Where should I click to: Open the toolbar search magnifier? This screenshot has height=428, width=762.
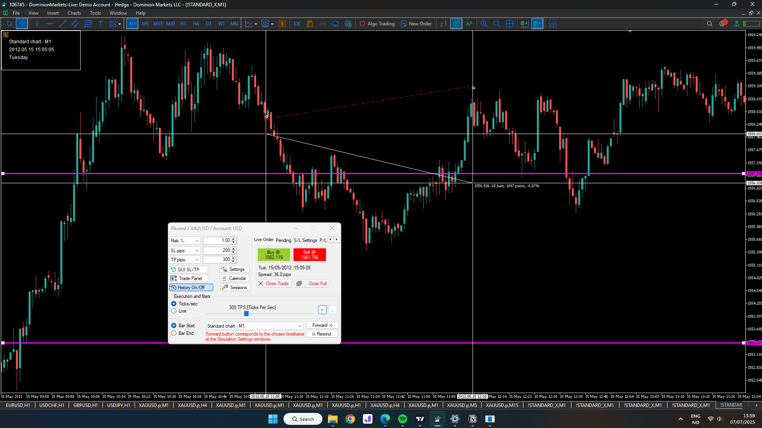(x=710, y=24)
